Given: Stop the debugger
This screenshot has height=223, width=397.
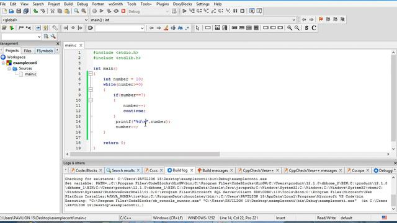Looking at the screenshot, I should coord(243,11).
